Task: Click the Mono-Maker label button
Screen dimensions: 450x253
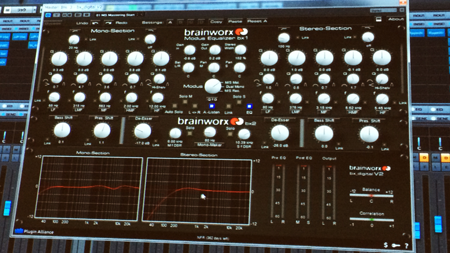Action: coord(210,145)
